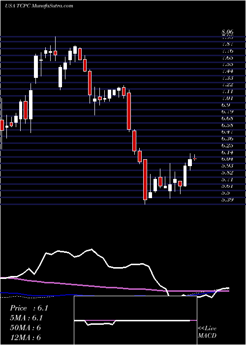Image resolution: width=246 pixels, height=345 pixels.
Task: Click the 7.33 price axis label
Action: (x=228, y=78)
